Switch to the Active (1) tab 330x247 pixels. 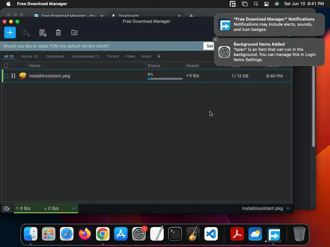[29, 56]
